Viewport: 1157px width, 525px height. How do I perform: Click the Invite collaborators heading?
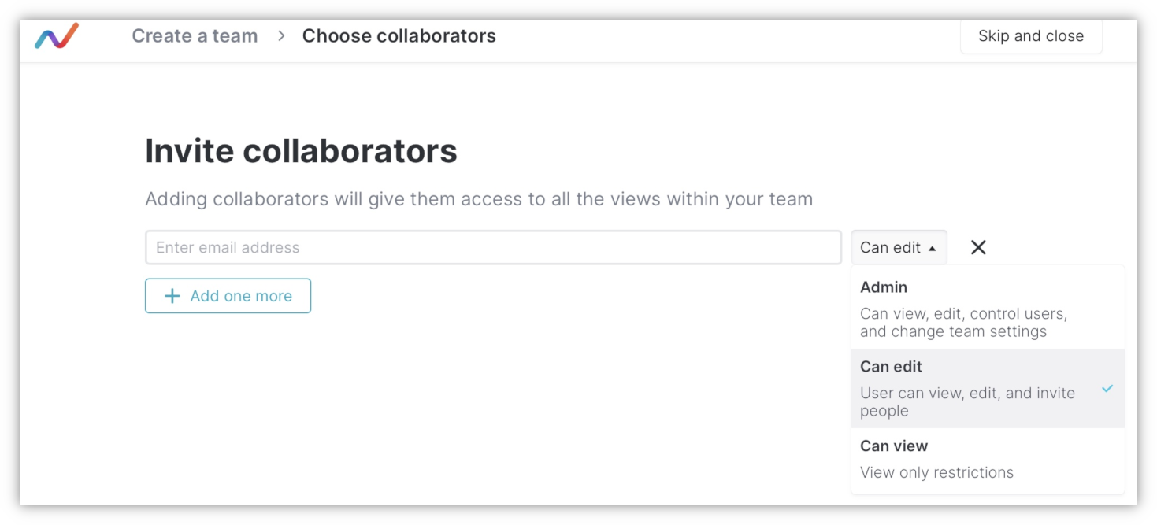coord(301,150)
